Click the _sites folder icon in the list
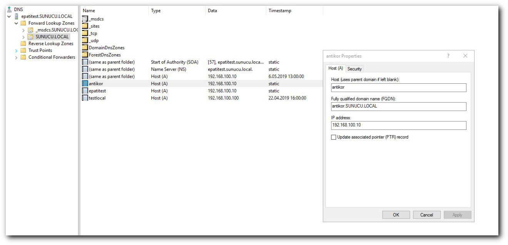Screen dimensions: 508x245 click(x=85, y=26)
